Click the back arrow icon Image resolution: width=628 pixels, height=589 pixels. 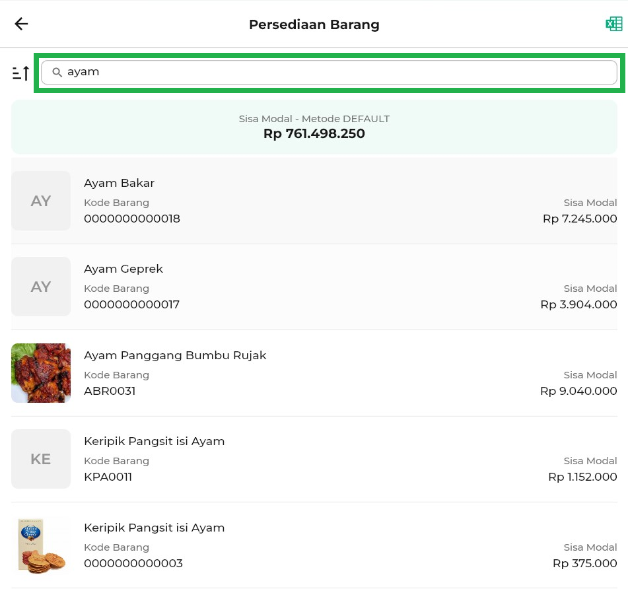pyautogui.click(x=21, y=24)
